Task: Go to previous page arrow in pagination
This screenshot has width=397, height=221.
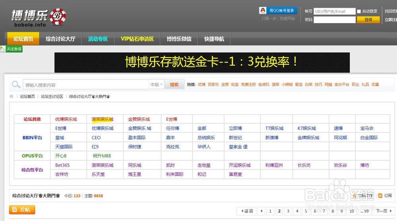Action: point(262,211)
